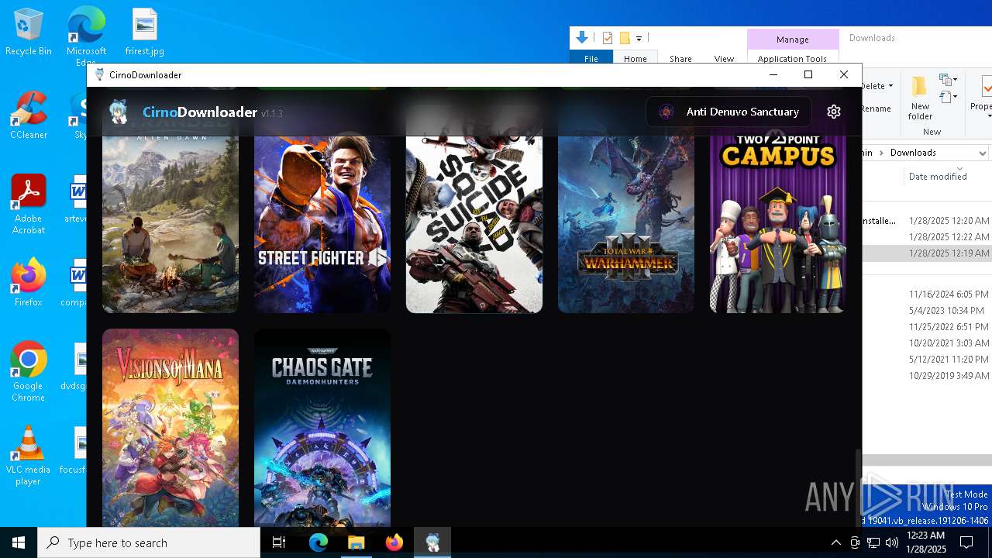Click Explorer quick access New Folder icon
Image resolution: width=992 pixels, height=558 pixels.
624,38
